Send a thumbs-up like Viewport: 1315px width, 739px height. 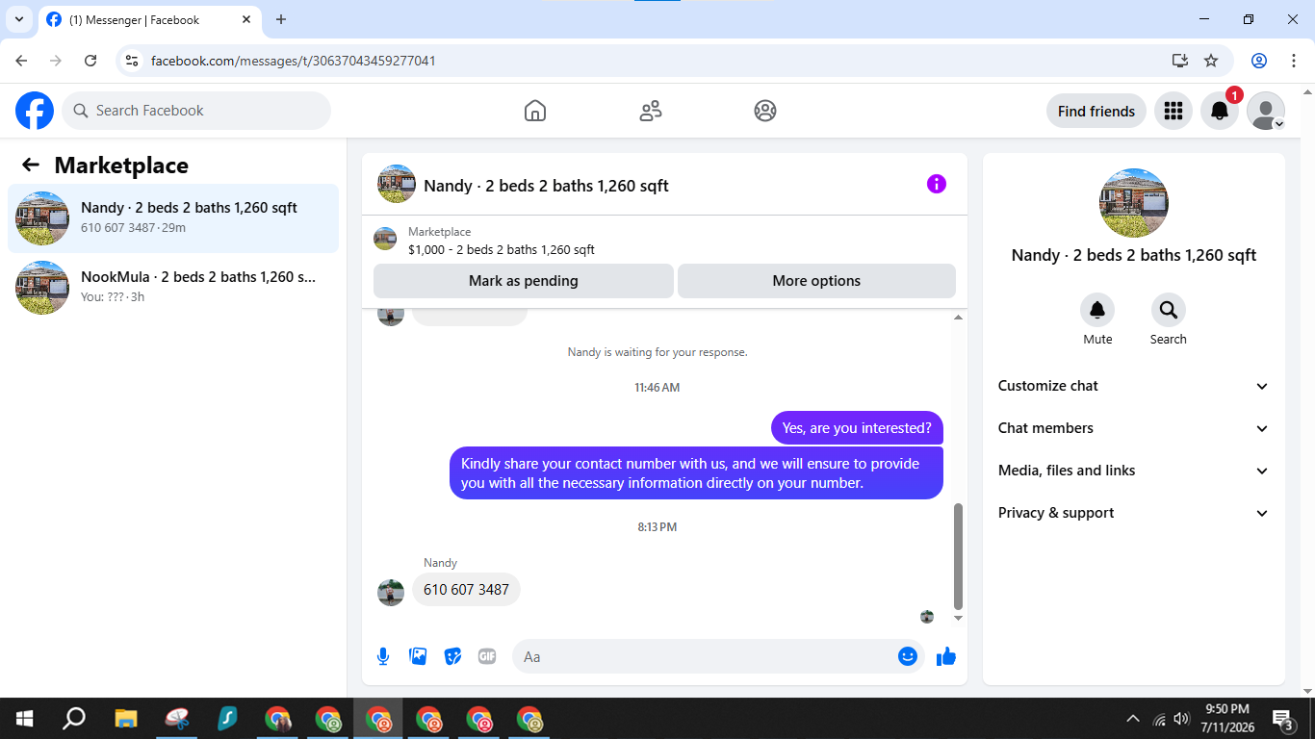(x=946, y=656)
